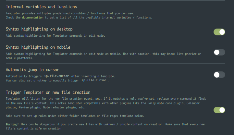Click the 'Use with caution' mobile description
Screen dimensions: 234x135
[x=146, y=54]
